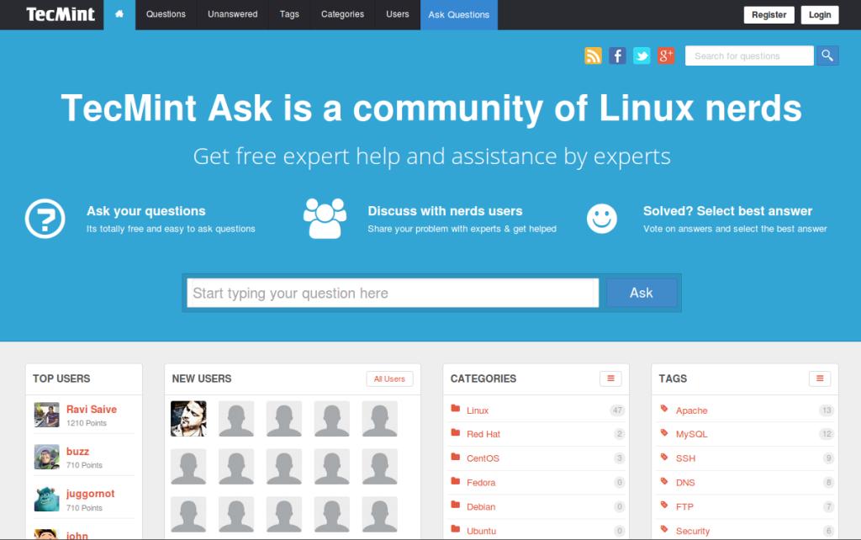Open the Google Plus icon

pos(666,56)
